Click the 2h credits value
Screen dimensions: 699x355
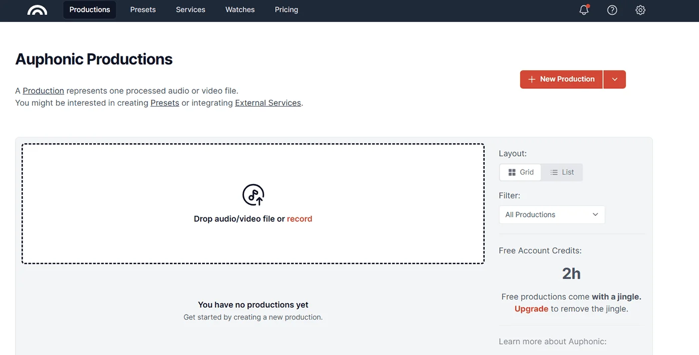(x=572, y=274)
